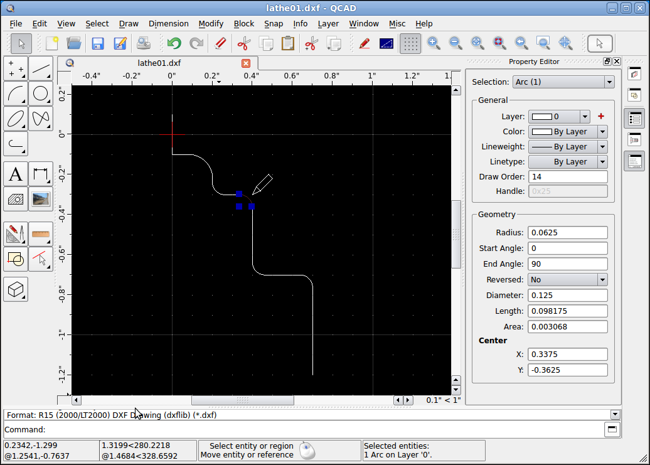Open the Dimension menu

point(168,24)
